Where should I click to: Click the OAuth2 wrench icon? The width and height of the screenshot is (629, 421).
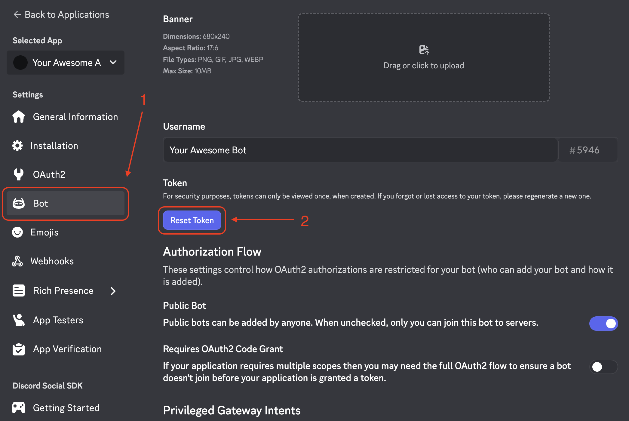(19, 174)
